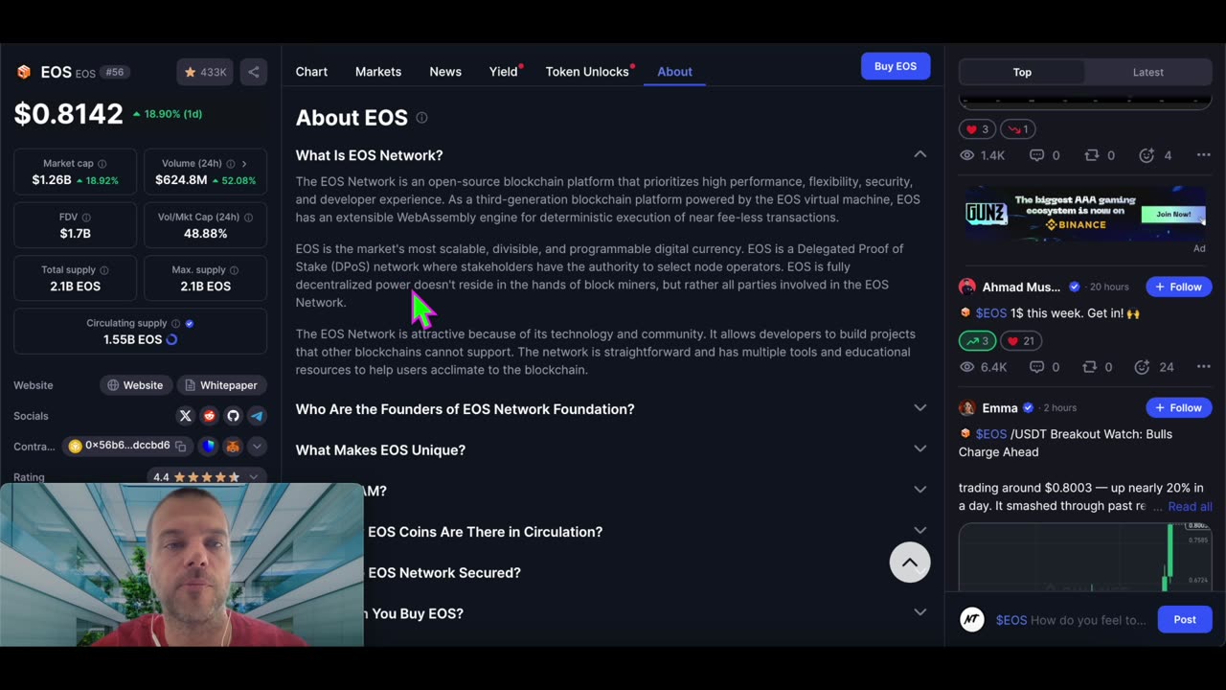The height and width of the screenshot is (690, 1226).
Task: Open more options on Ahmad Mus... post
Action: pyautogui.click(x=1203, y=367)
